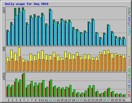Click day 9 on the x-axis
This screenshot has width=132, height=103.
click(x=39, y=100)
